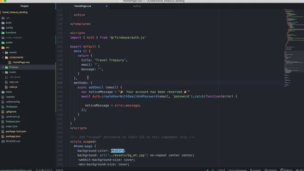
Task: Open index.html in the tree
Action: 11,126
